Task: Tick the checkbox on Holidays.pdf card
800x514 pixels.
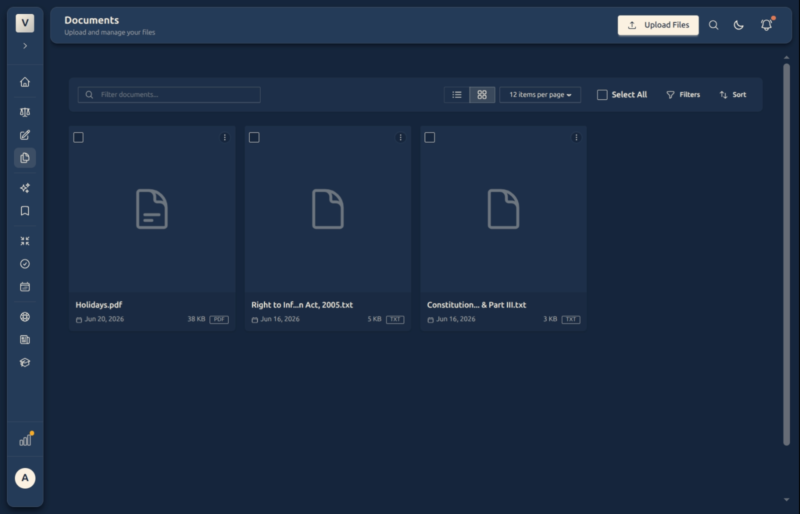Action: (78, 137)
